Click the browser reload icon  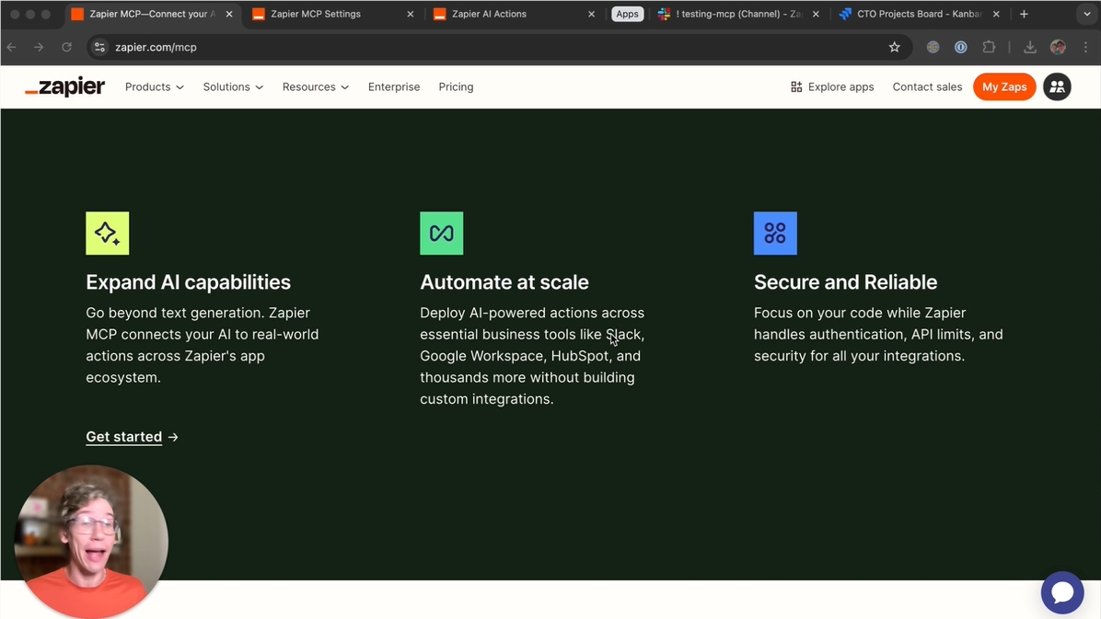coord(66,47)
